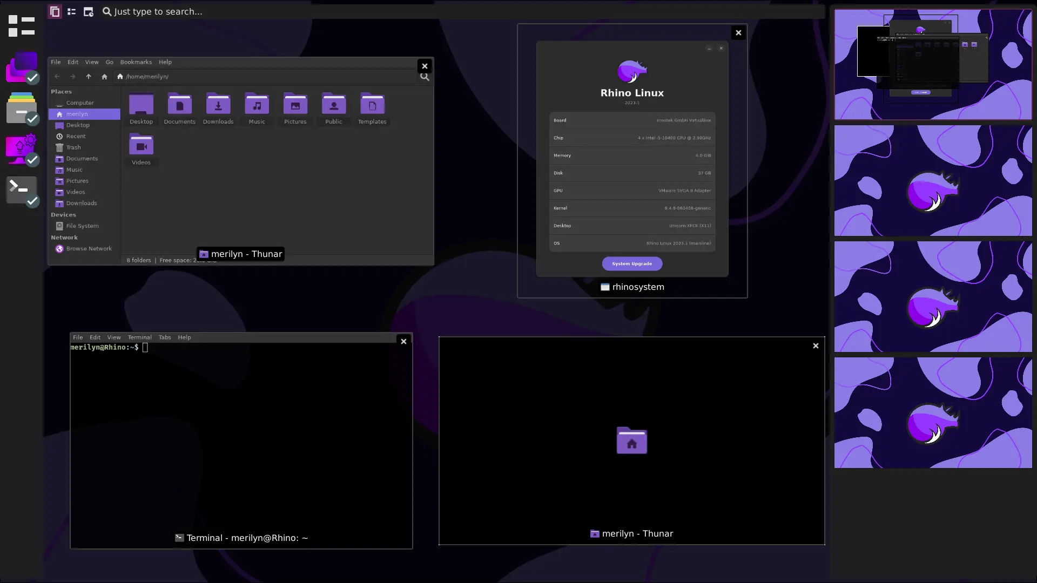
Task: Switch to the windows overview view
Action: coord(55,11)
